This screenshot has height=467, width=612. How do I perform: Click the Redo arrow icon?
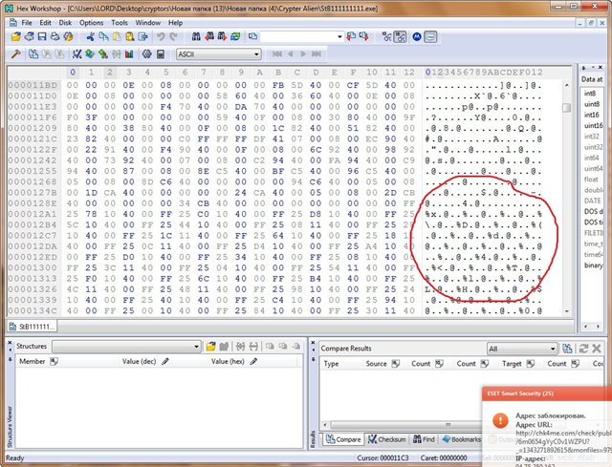tap(173, 36)
